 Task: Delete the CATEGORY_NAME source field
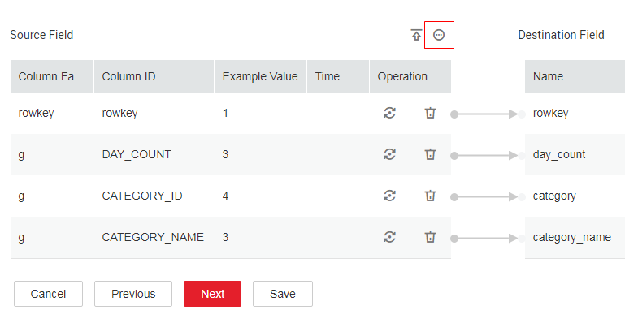pos(430,237)
